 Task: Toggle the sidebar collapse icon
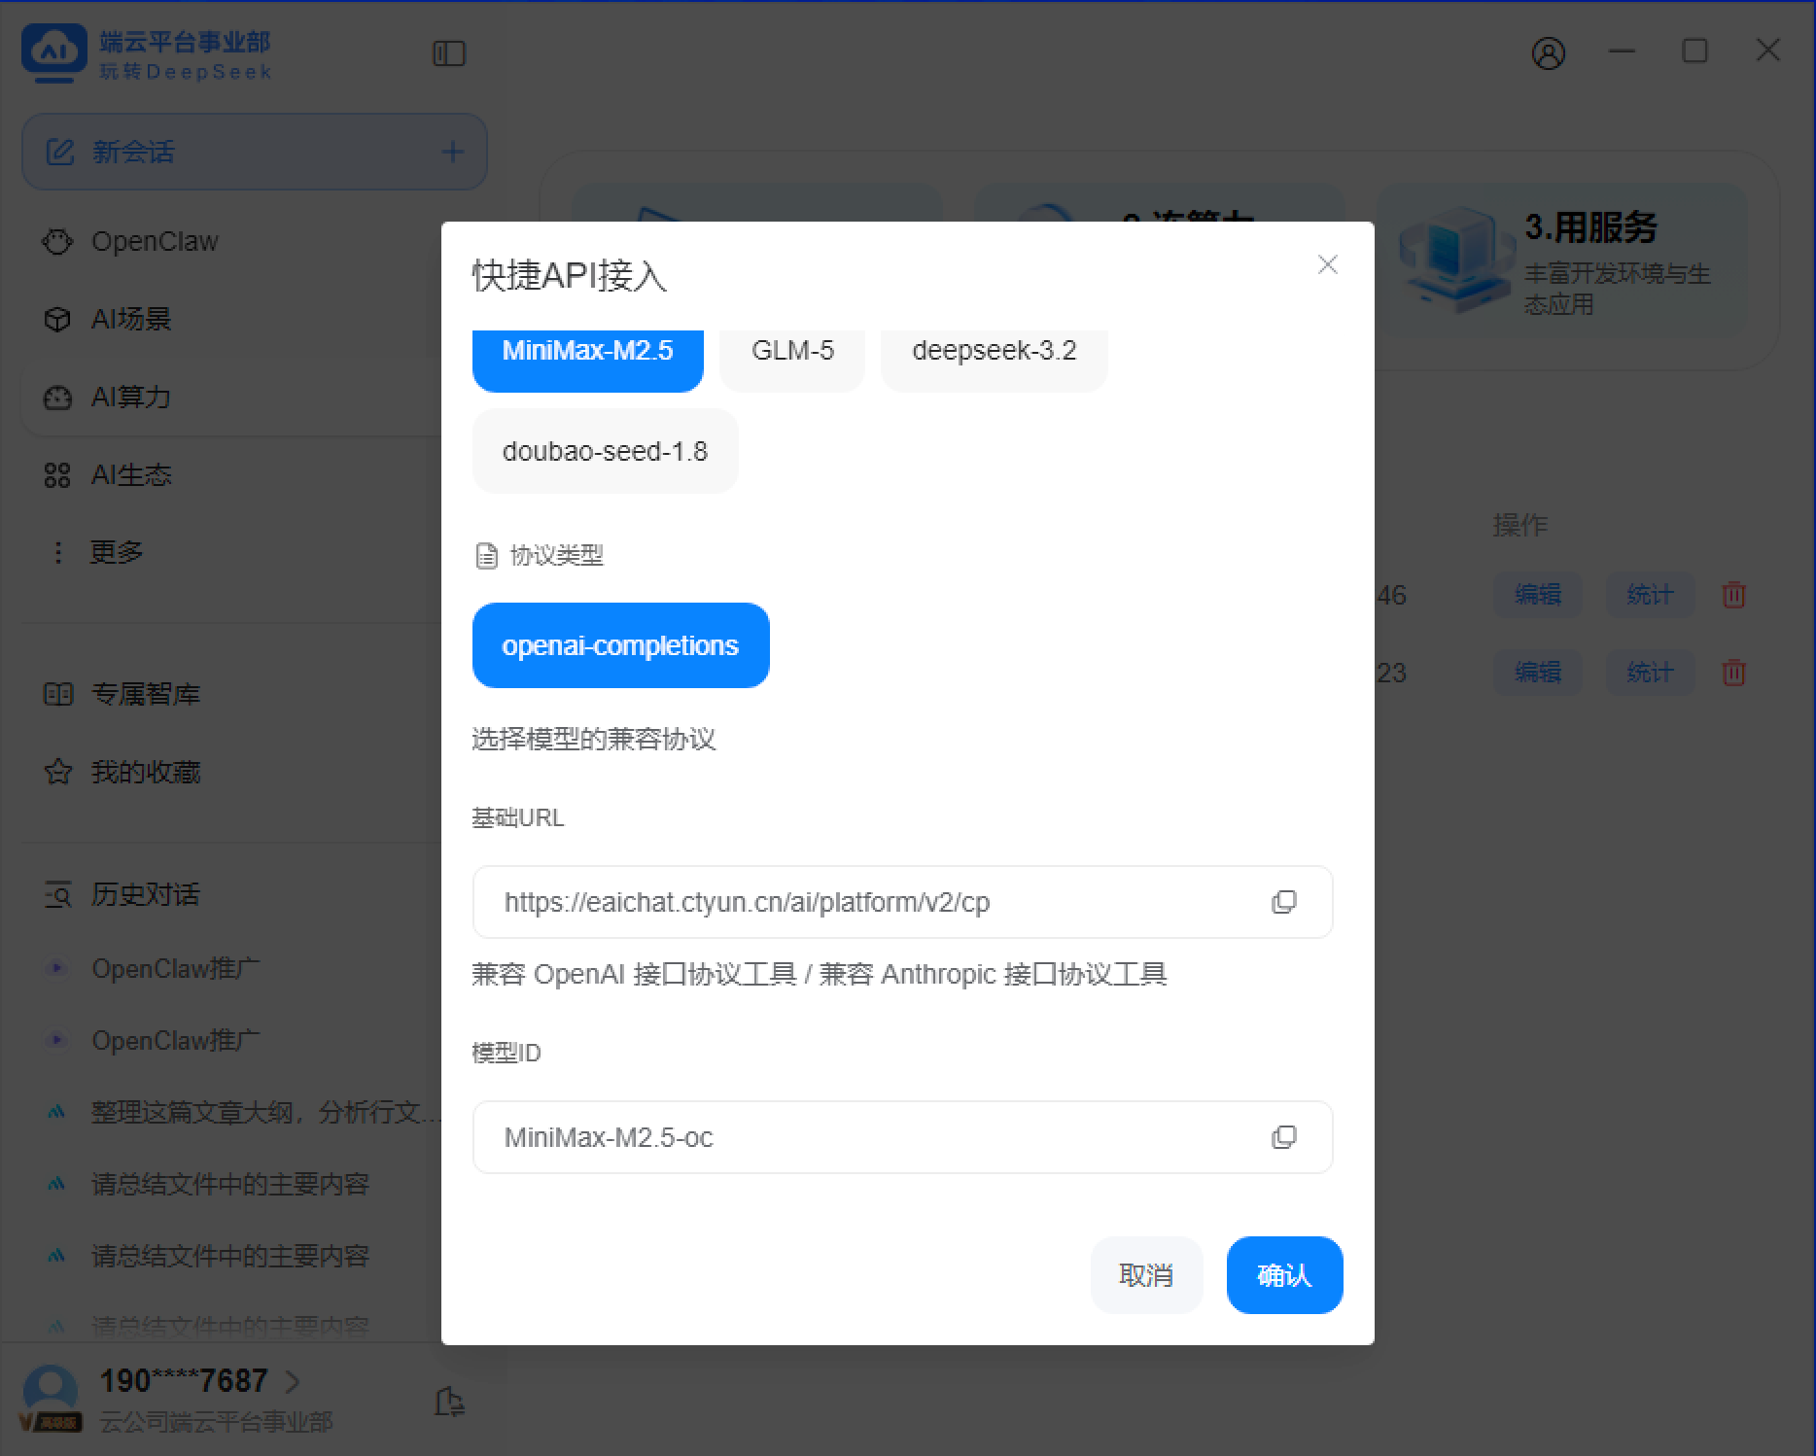(449, 53)
